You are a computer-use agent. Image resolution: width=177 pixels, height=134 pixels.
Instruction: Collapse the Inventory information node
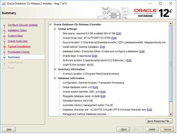[x=55, y=69]
